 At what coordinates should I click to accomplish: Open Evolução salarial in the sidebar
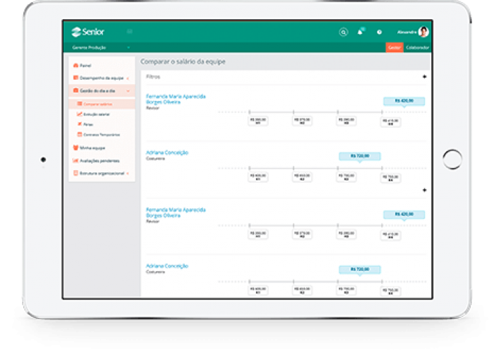[96, 114]
